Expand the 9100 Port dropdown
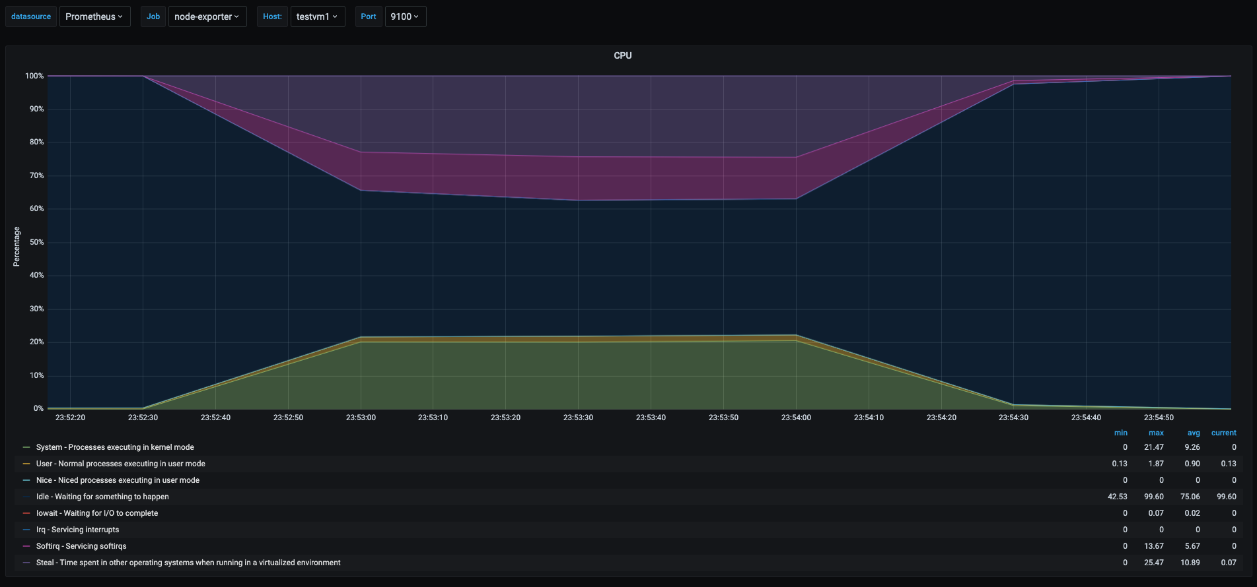 tap(405, 16)
